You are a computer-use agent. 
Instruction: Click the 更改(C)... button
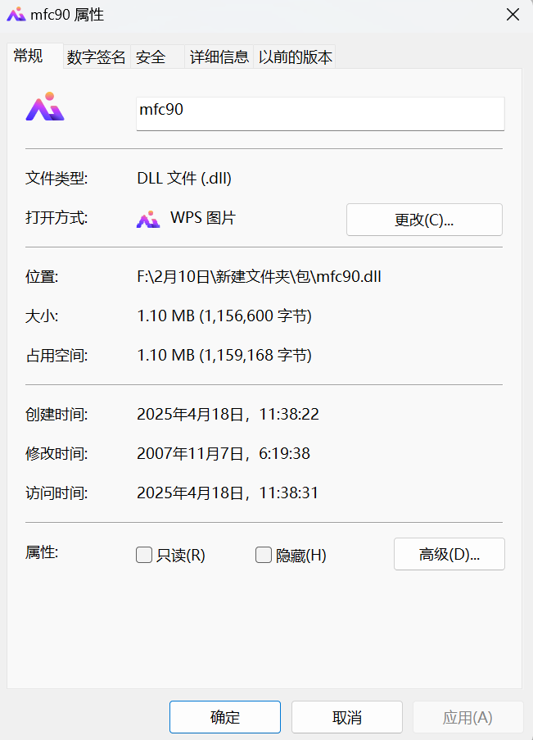coord(424,219)
